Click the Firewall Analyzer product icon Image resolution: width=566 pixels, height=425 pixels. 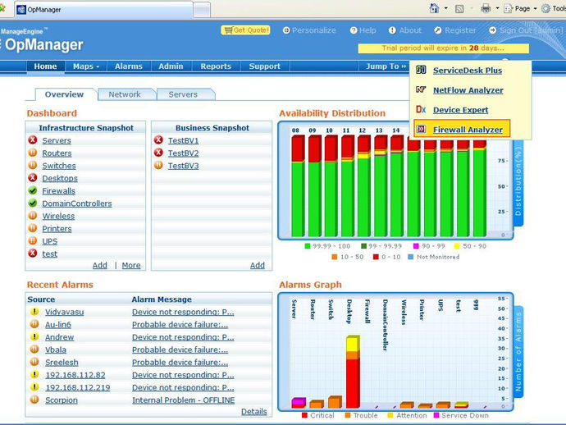[x=421, y=129]
